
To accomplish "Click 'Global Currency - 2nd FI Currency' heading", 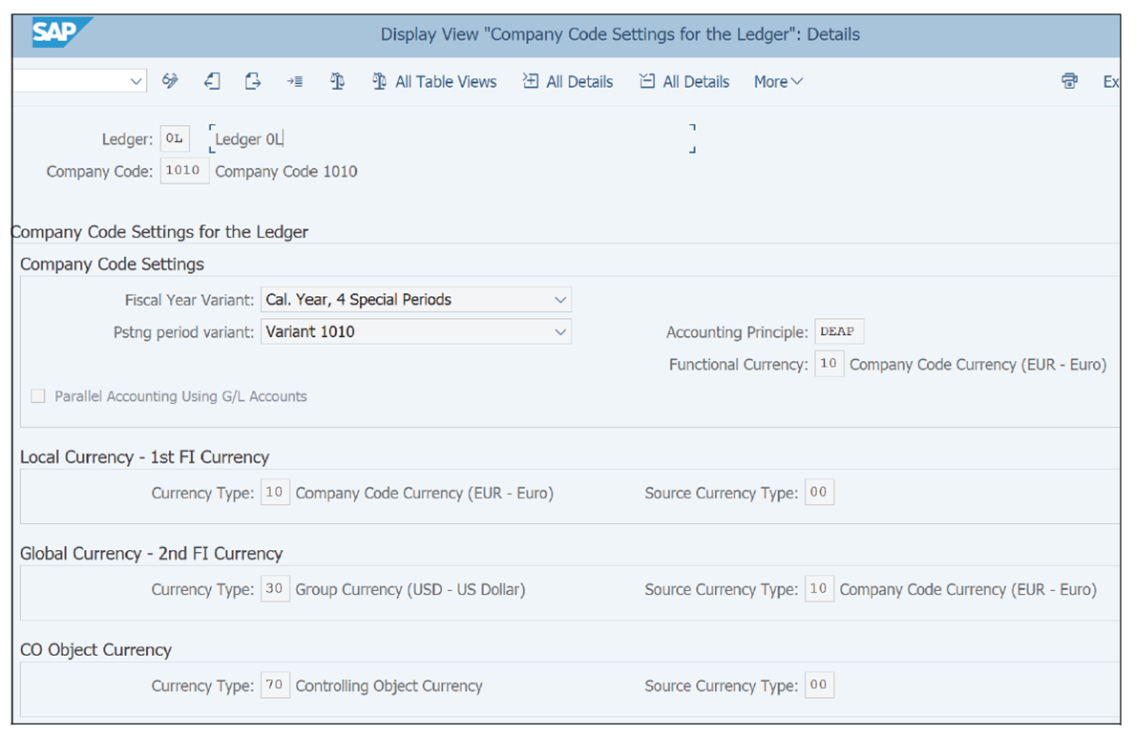I will 151,554.
